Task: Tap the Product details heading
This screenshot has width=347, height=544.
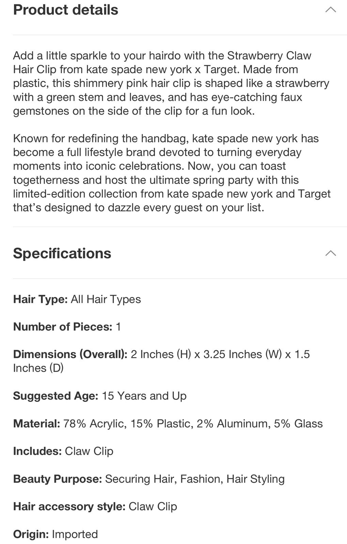Action: coord(66,10)
